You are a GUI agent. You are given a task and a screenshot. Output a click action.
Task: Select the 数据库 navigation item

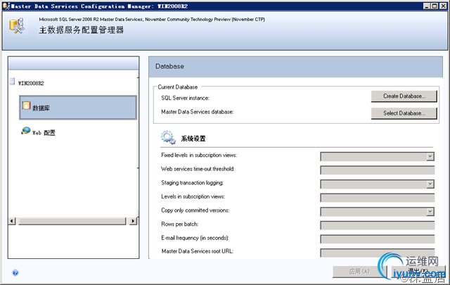78,108
